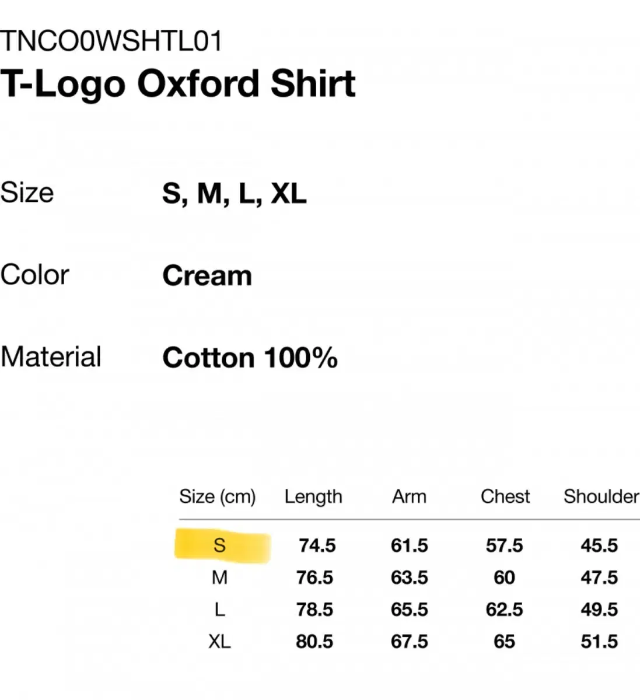Viewport: 640px width, 700px height.
Task: Click the Cotton 100% material value
Action: pyautogui.click(x=250, y=358)
